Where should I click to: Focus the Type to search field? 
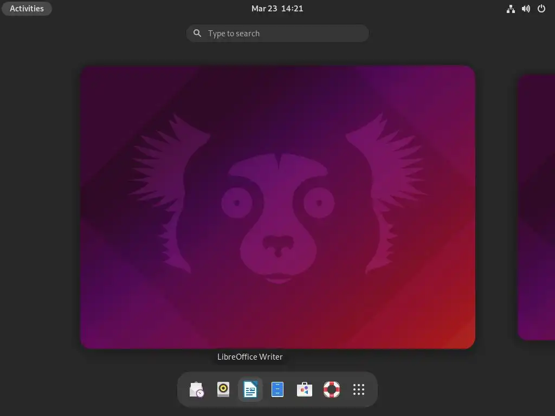277,34
